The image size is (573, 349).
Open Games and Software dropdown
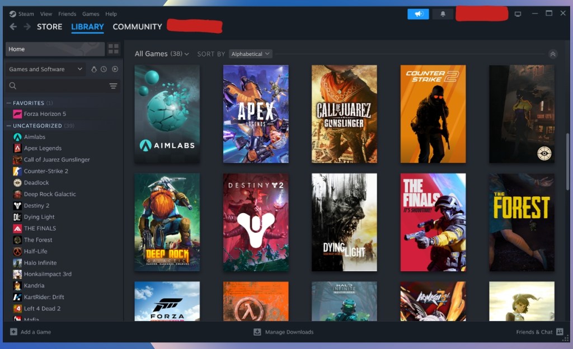(45, 69)
